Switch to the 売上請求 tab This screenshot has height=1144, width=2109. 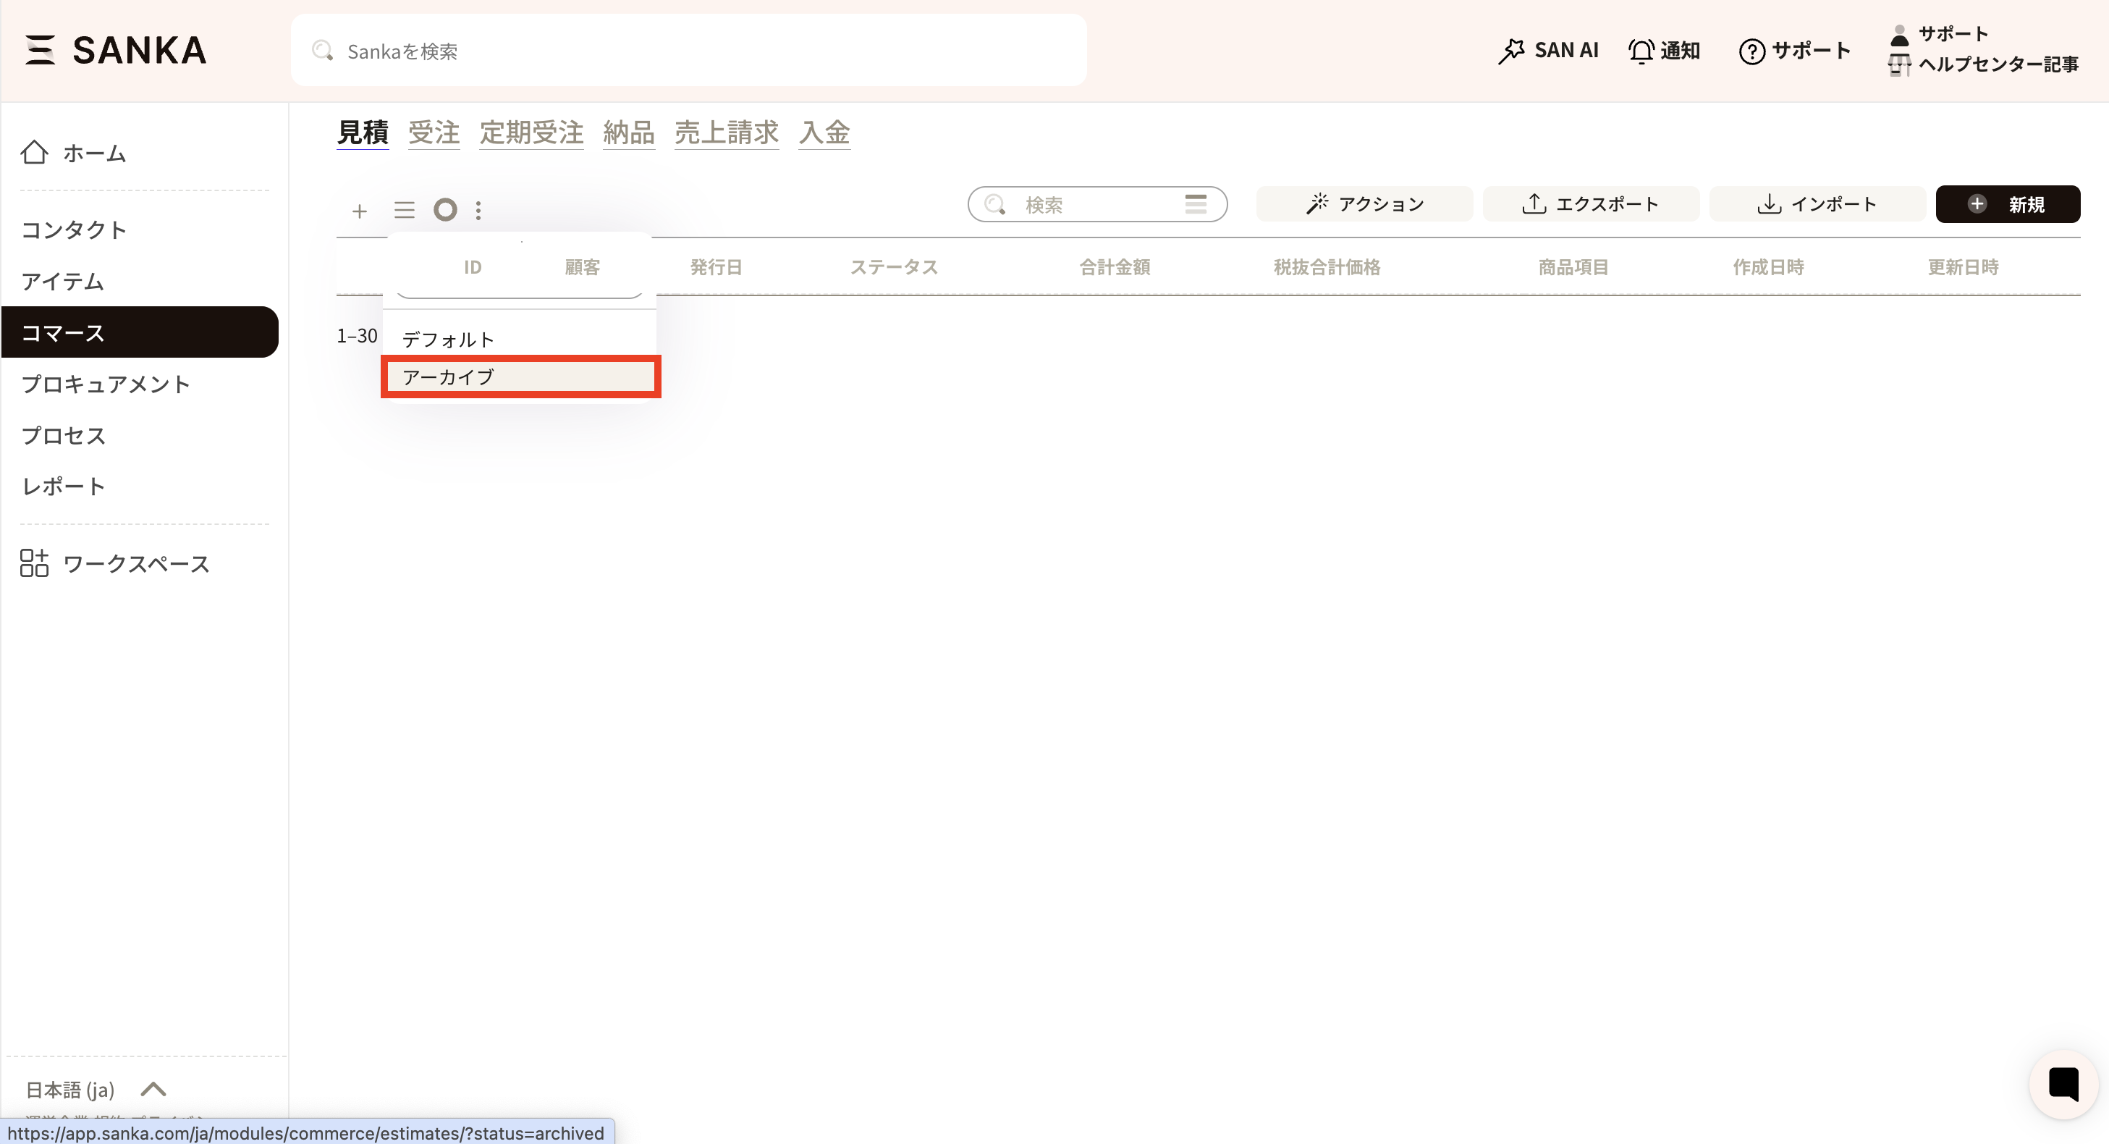(x=726, y=132)
